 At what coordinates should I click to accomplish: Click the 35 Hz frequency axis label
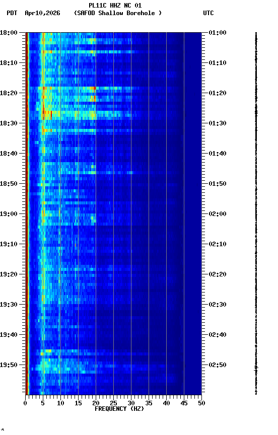(x=149, y=403)
